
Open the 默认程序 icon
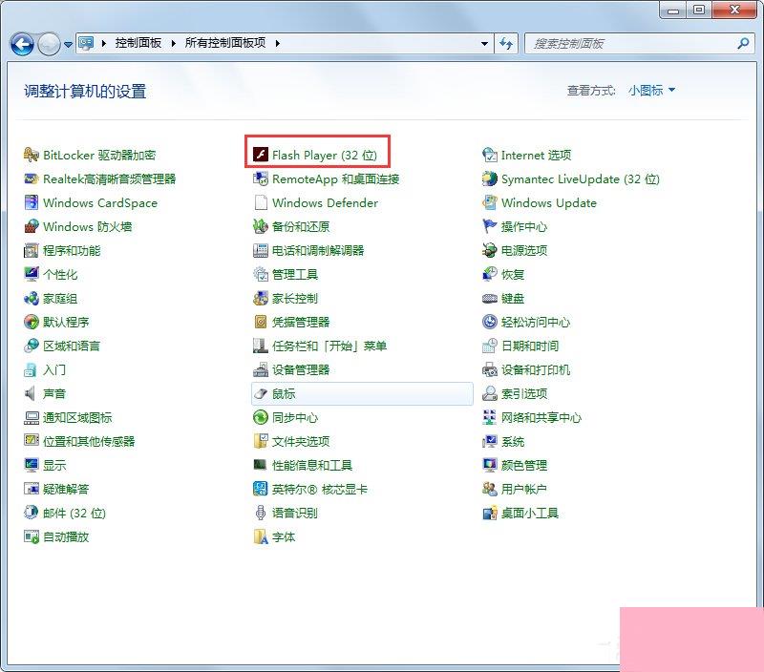coord(32,322)
